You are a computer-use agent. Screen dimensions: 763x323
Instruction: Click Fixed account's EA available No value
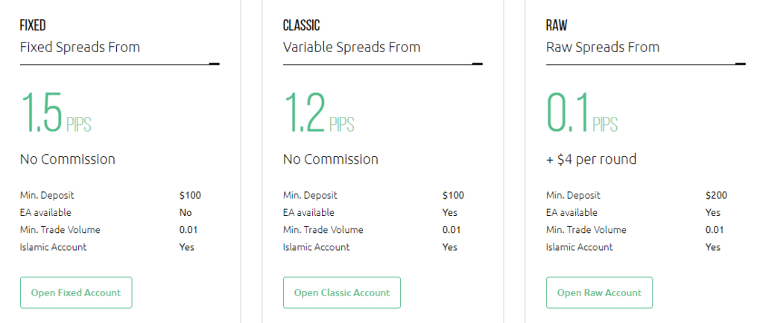click(x=186, y=212)
